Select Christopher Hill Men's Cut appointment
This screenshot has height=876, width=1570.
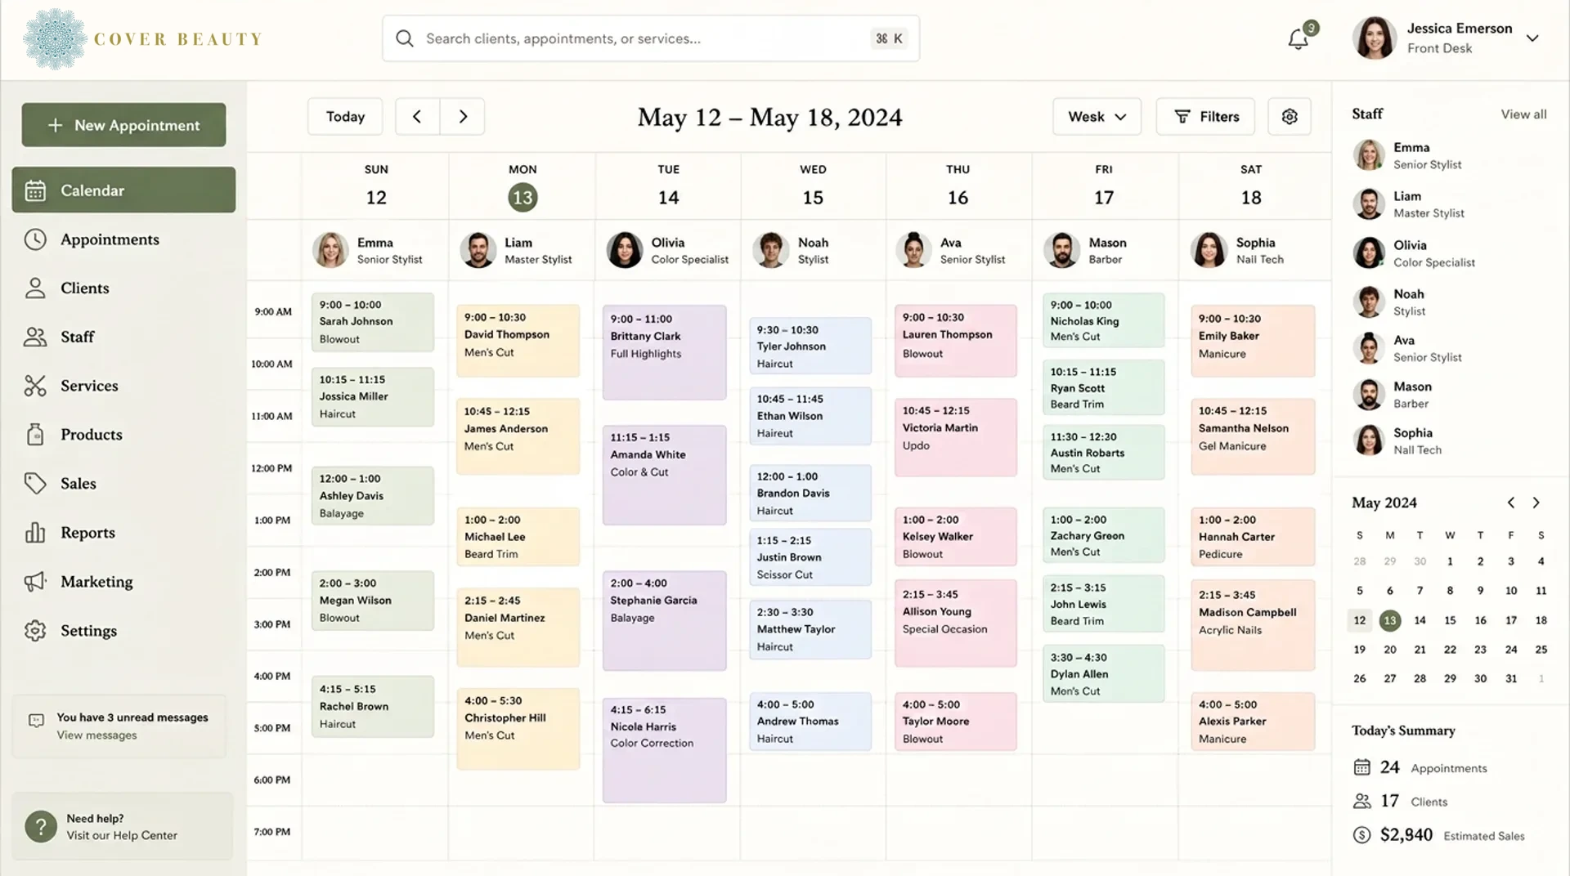click(518, 729)
